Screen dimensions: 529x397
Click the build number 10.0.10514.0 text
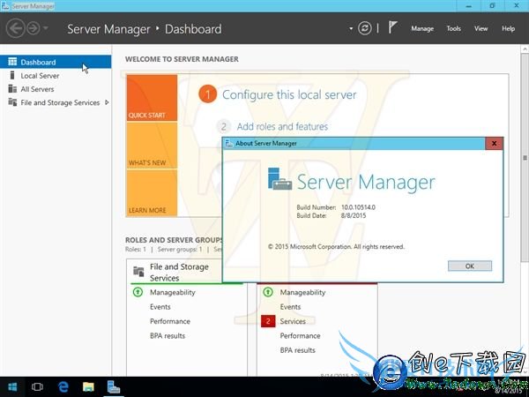click(x=358, y=207)
